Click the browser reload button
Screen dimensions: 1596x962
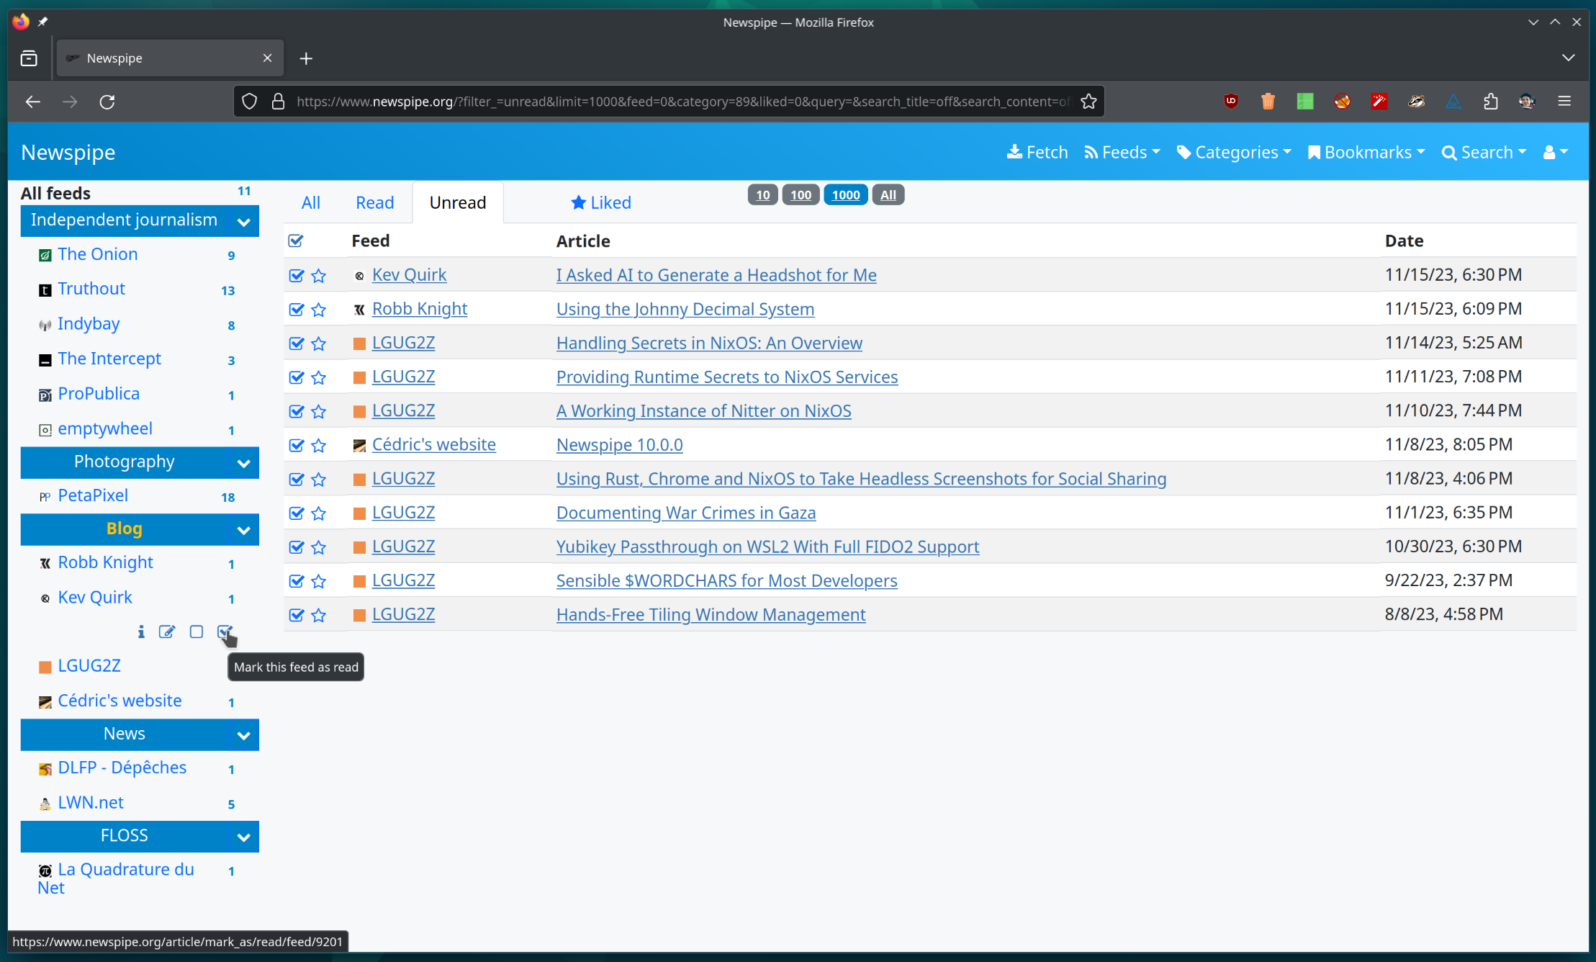[x=107, y=102]
